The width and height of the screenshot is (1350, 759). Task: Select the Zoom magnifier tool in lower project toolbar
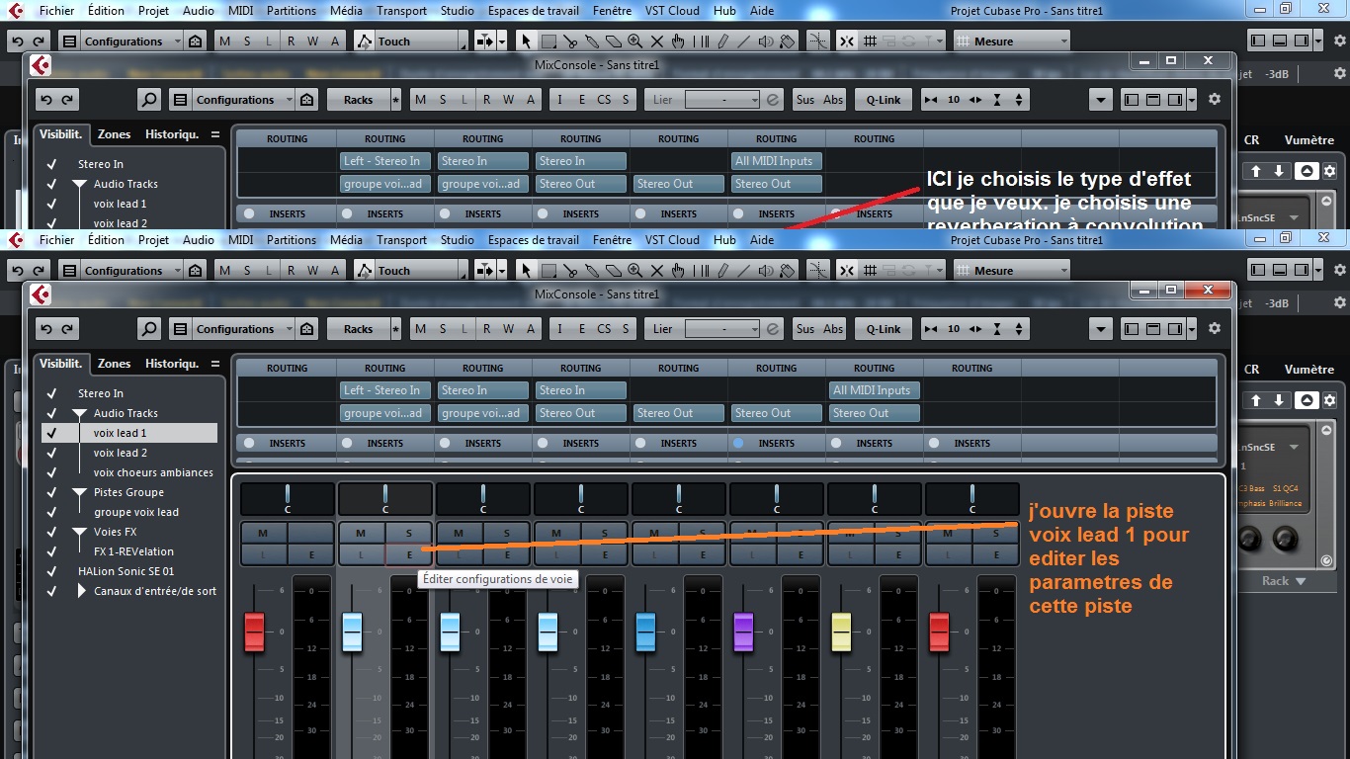point(634,271)
